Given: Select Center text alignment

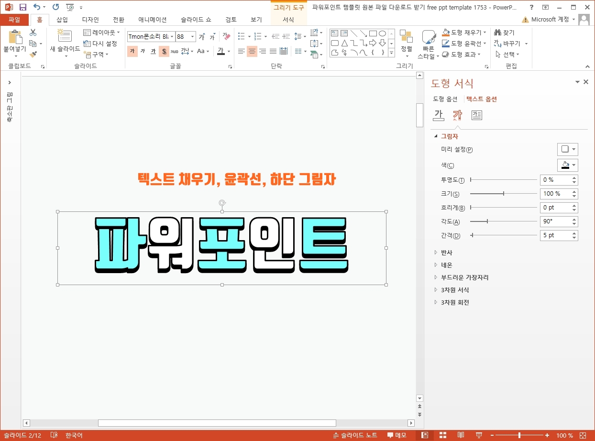Looking at the screenshot, I should click(252, 51).
